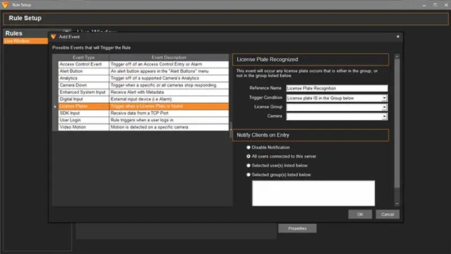The image size is (451, 254).
Task: Click the Rule Setup window logo icon
Action: 5,5
